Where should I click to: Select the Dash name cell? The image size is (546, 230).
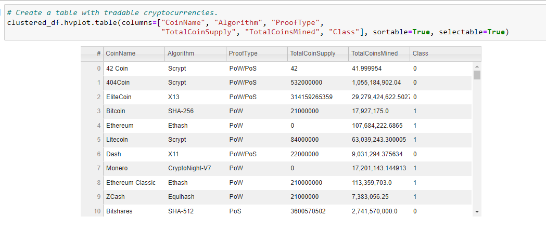134,154
